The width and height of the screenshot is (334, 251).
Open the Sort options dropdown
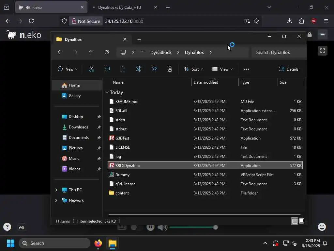[194, 69]
